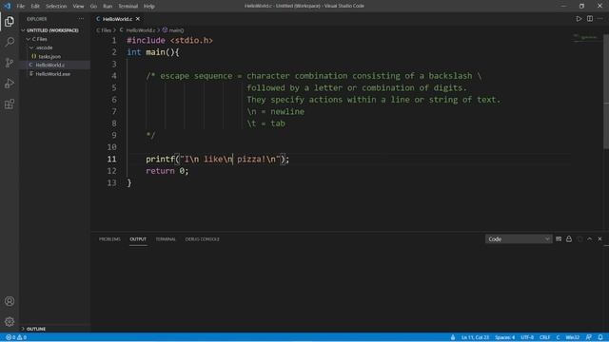Split the editor right
The height and width of the screenshot is (342, 609).
tap(590, 19)
